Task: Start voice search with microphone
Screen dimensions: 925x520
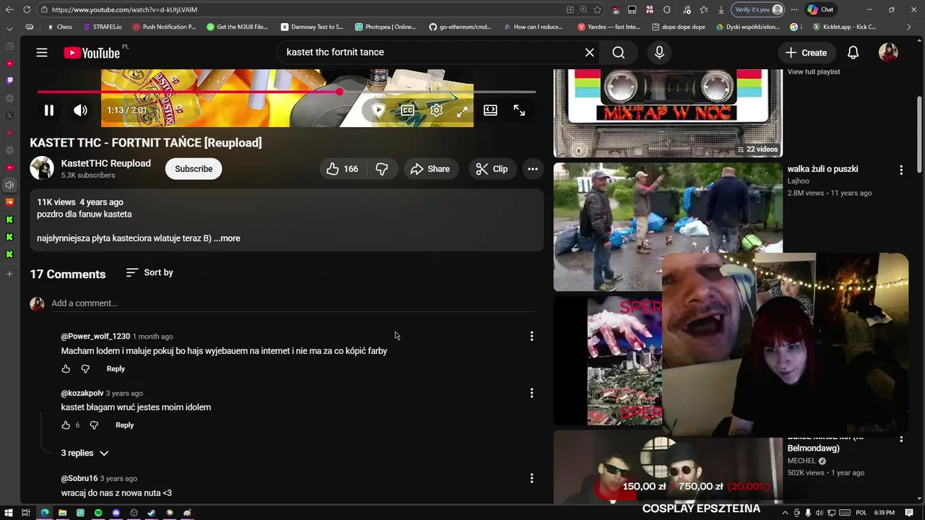Action: coord(659,53)
